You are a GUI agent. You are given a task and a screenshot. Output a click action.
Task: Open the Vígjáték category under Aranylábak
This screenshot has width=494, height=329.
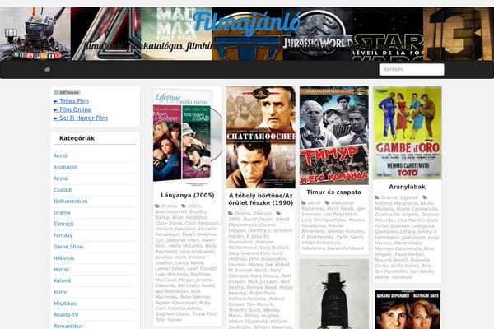point(409,197)
